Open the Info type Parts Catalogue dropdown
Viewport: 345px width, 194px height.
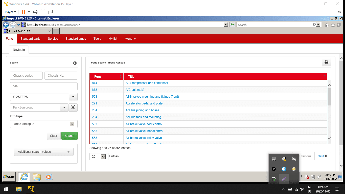tap(72, 124)
